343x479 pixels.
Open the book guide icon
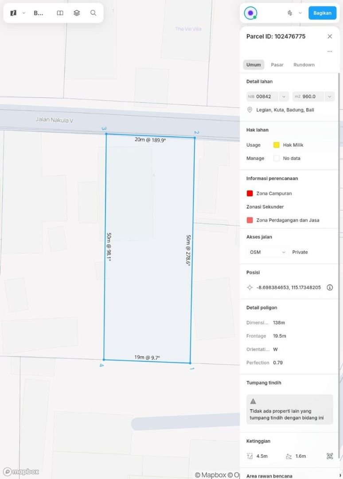[60, 13]
